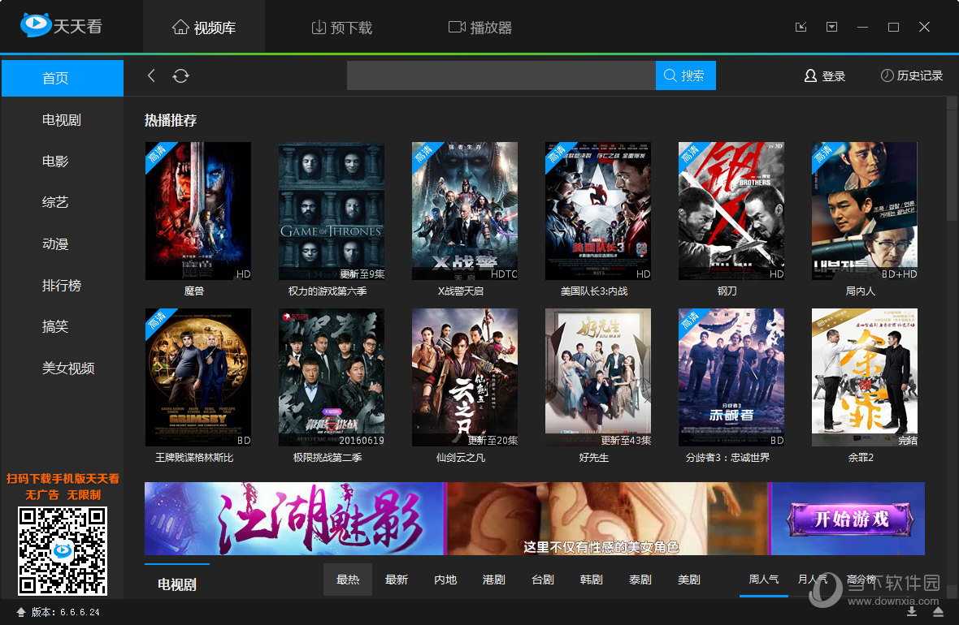The image size is (959, 625).
Task: Go back with the left arrow icon
Action: (x=151, y=75)
